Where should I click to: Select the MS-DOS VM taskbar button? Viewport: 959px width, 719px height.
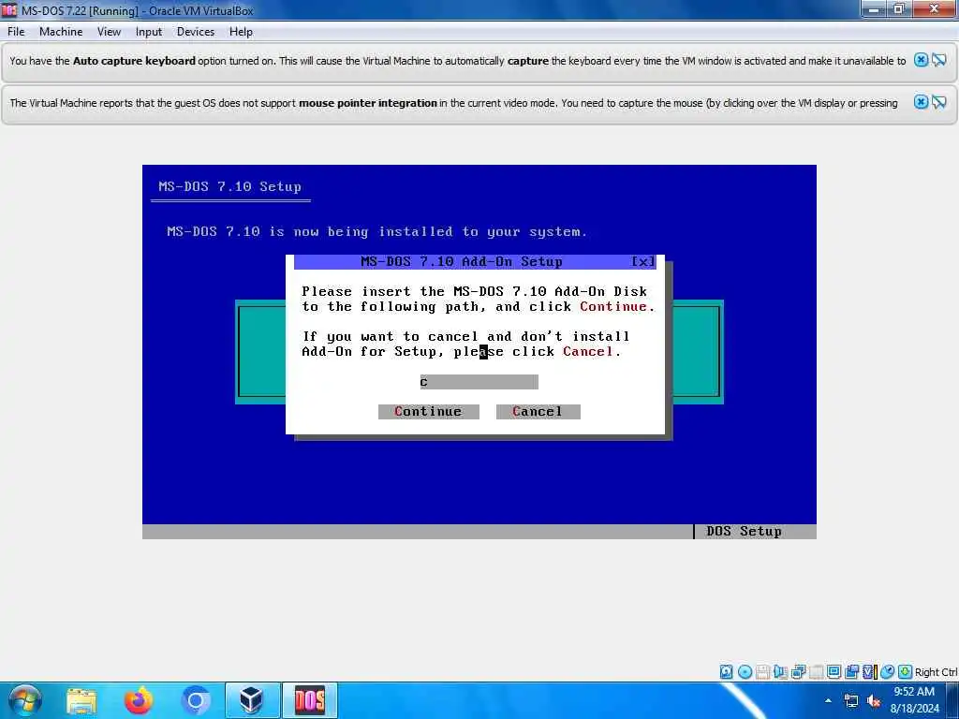(x=310, y=700)
